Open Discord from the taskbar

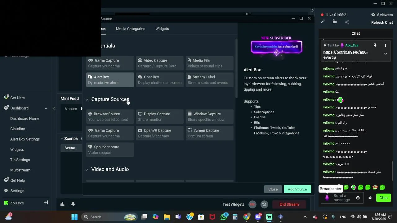pyautogui.click(x=258, y=217)
